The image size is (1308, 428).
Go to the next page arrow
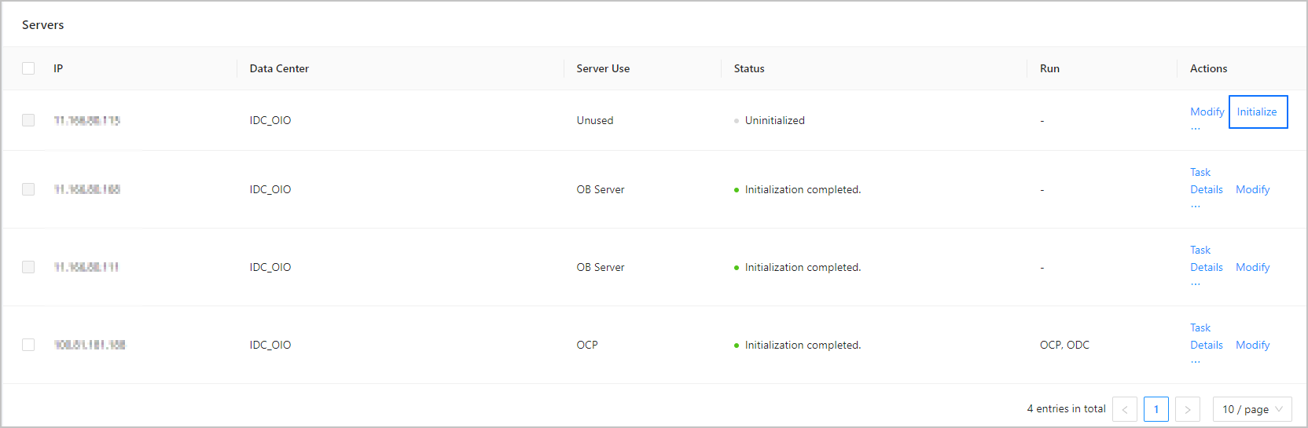coord(1187,409)
